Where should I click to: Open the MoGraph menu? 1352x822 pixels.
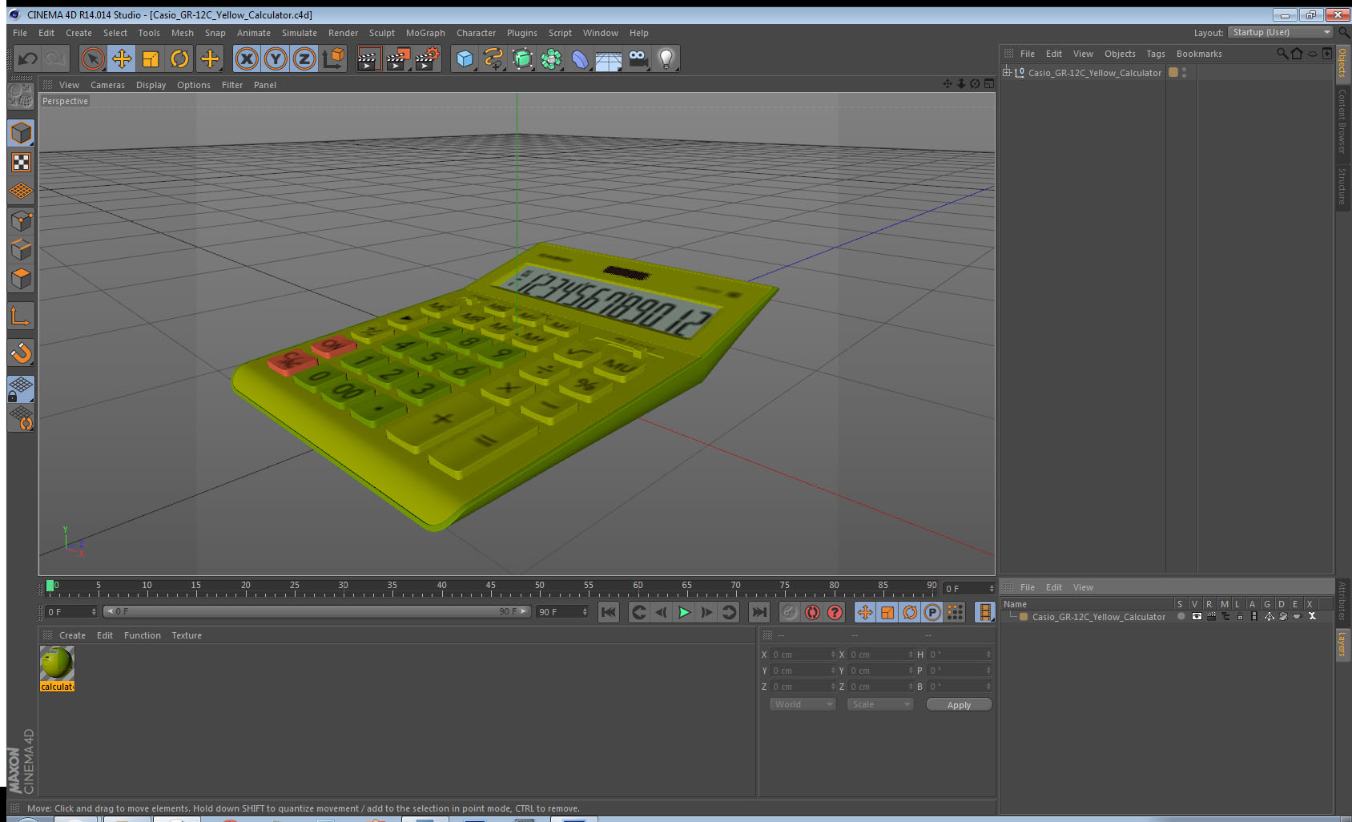click(425, 33)
